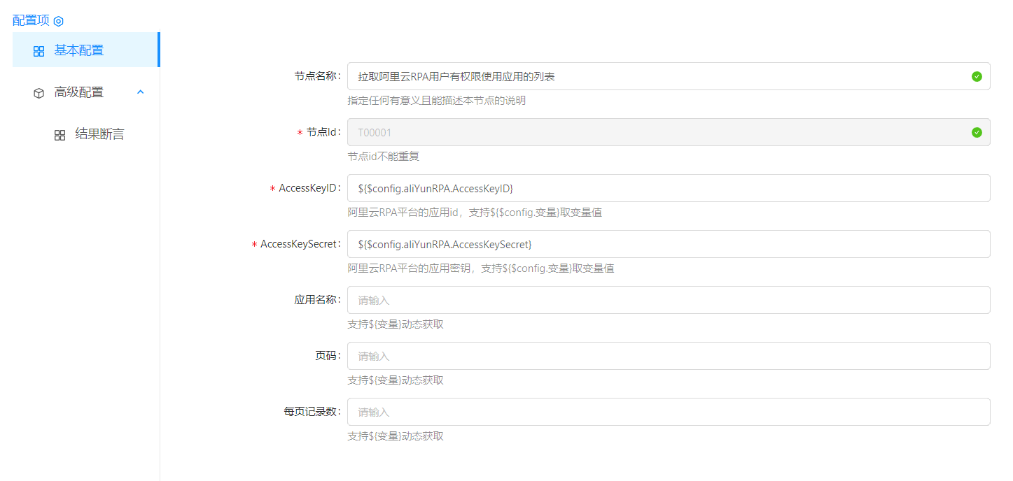This screenshot has height=481, width=1013.
Task: Click the 页码 input box
Action: (669, 356)
